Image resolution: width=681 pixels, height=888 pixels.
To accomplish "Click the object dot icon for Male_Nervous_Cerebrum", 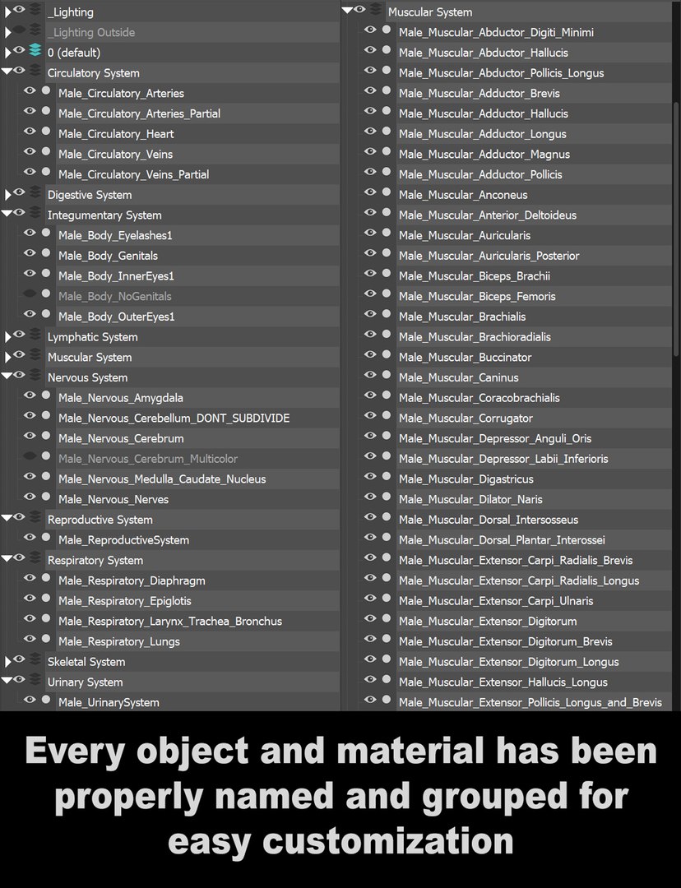I will [x=46, y=436].
